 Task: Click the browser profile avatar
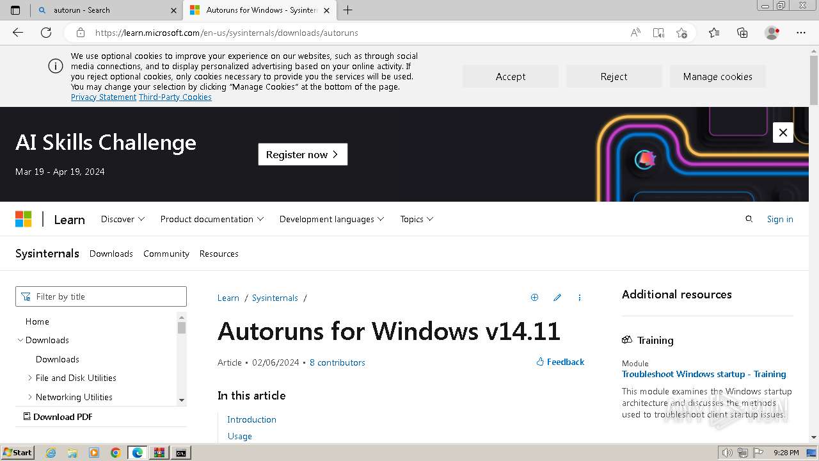pos(772,33)
